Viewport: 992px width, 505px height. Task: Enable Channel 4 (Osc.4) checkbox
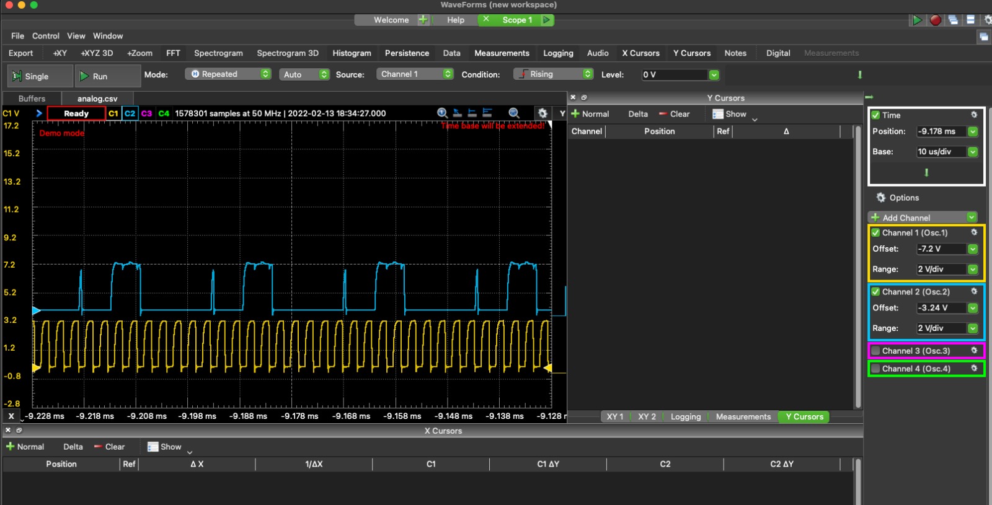(x=875, y=369)
